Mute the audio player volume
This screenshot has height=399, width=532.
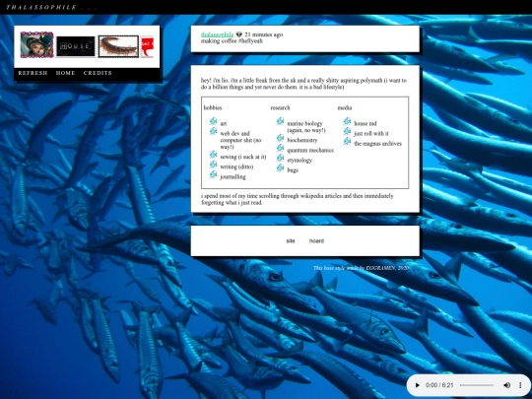(x=507, y=385)
